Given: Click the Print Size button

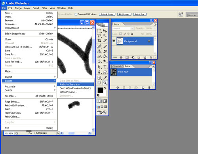Looking at the screenshot, I should (x=140, y=14).
